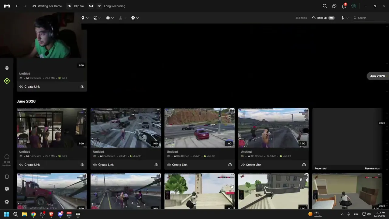This screenshot has width=389, height=219.
Task: Expand the sort order dropdown
Action: [x=345, y=18]
